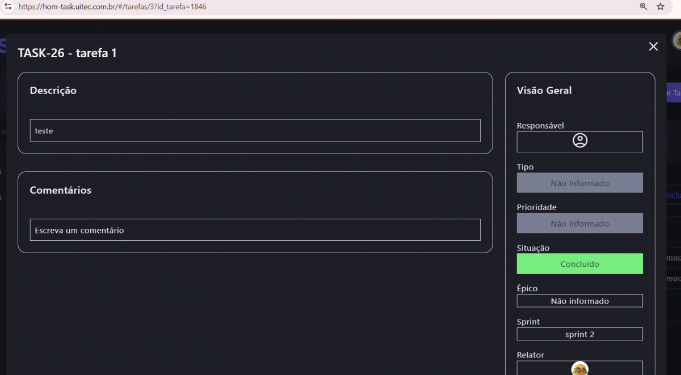681x375 pixels.
Task: Click the Visão Geral panel heading
Action: (544, 91)
